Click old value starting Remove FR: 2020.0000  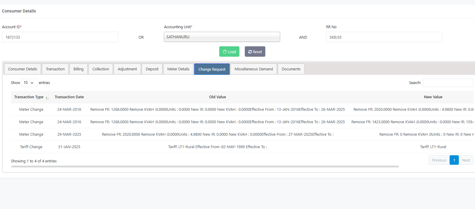coord(217,134)
